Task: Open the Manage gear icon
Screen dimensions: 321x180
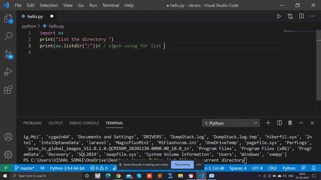Action: tap(8, 154)
